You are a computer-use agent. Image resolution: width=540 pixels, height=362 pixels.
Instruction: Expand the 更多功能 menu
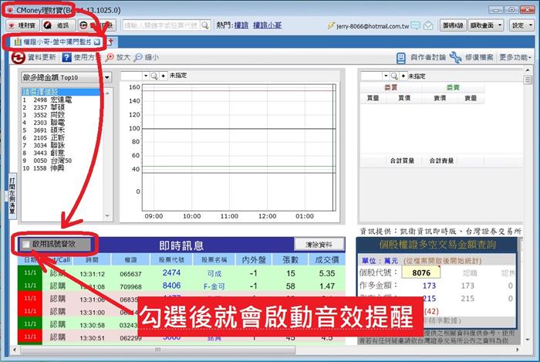coord(515,58)
